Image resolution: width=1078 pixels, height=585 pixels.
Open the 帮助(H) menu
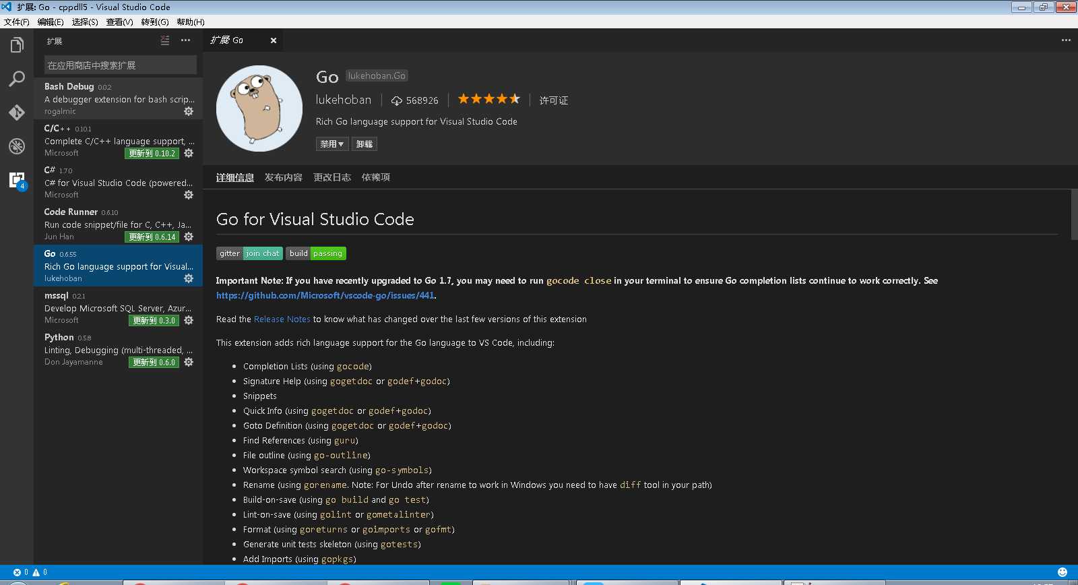[191, 22]
